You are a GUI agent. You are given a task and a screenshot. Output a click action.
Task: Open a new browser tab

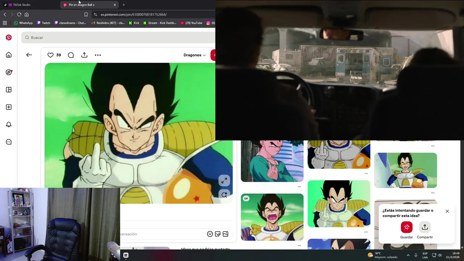[x=124, y=5]
